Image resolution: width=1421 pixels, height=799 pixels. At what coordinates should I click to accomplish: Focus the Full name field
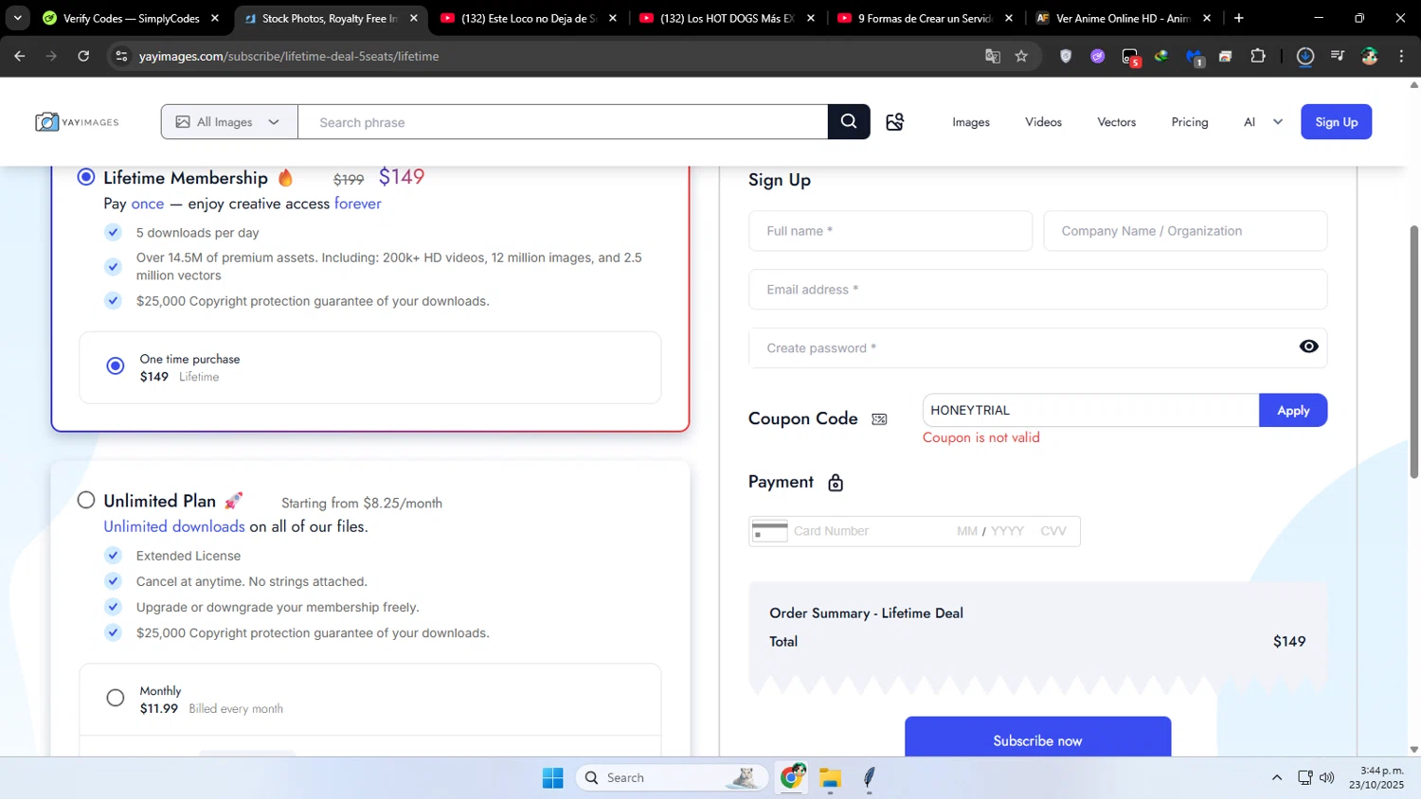[890, 231]
